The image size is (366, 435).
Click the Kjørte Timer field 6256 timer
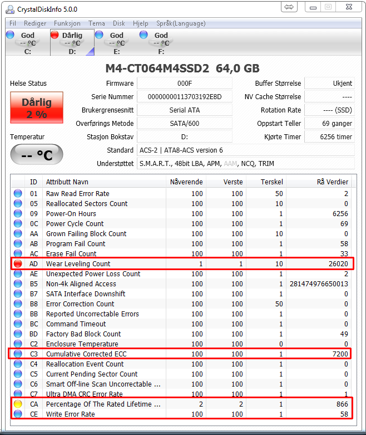click(x=329, y=137)
